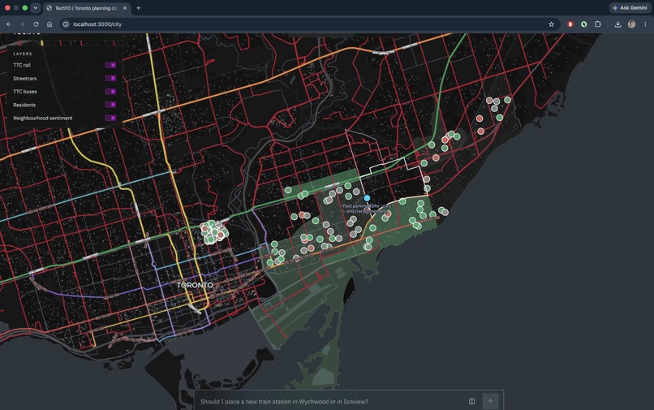Toggle the Residents layer switch
Image resolution: width=654 pixels, height=410 pixels.
click(110, 105)
